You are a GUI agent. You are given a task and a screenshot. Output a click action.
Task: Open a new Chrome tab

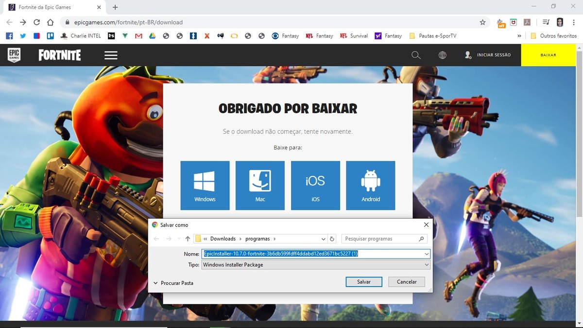(115, 7)
